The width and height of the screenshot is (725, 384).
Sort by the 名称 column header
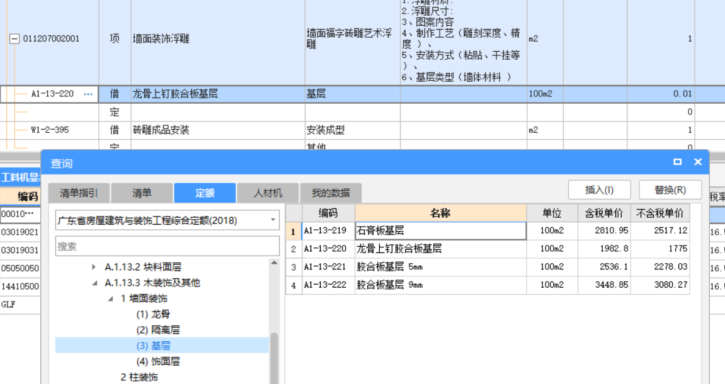[x=441, y=213]
